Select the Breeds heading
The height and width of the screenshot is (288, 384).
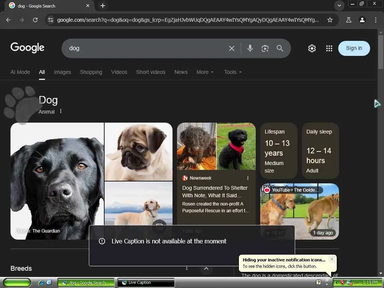pos(21,268)
